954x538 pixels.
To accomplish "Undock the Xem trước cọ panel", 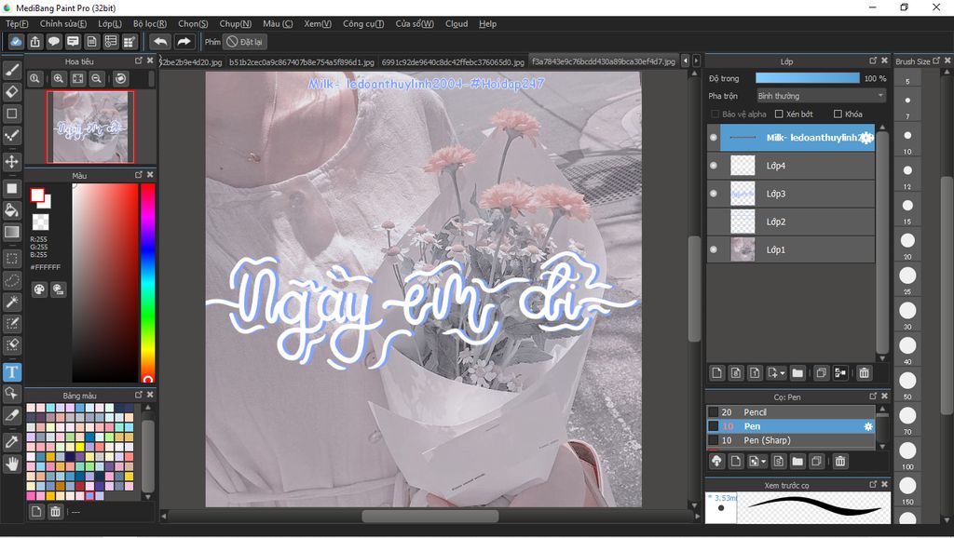I will coord(873,485).
